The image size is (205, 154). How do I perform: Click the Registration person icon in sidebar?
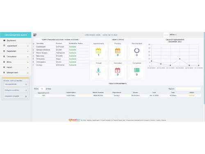4,51
